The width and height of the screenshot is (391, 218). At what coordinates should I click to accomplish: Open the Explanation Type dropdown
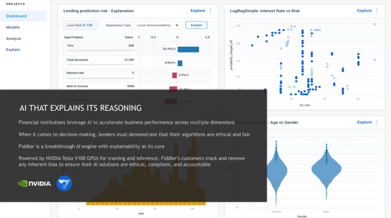pos(158,25)
